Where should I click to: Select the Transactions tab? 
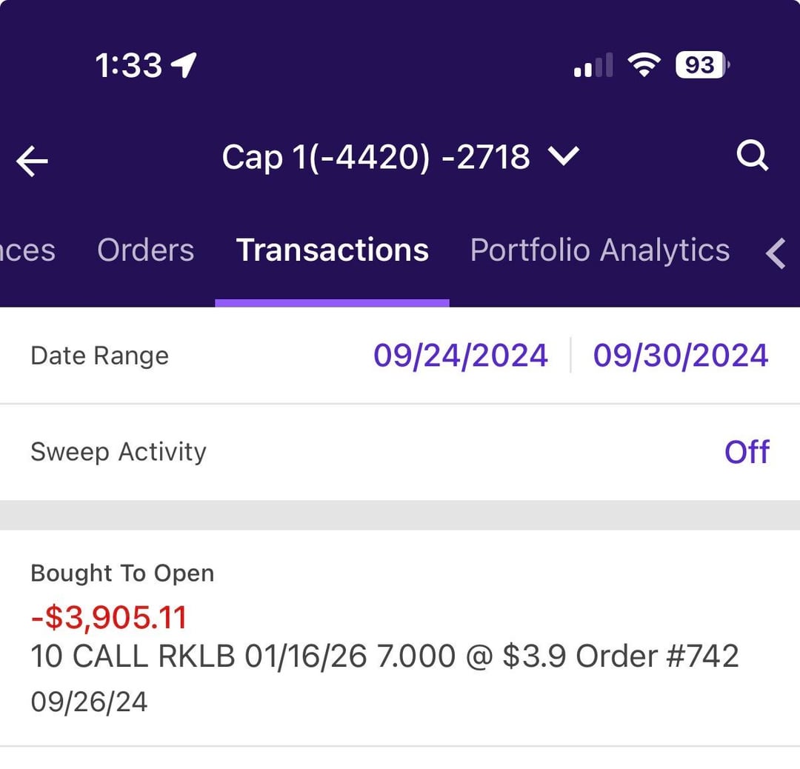pyautogui.click(x=332, y=250)
